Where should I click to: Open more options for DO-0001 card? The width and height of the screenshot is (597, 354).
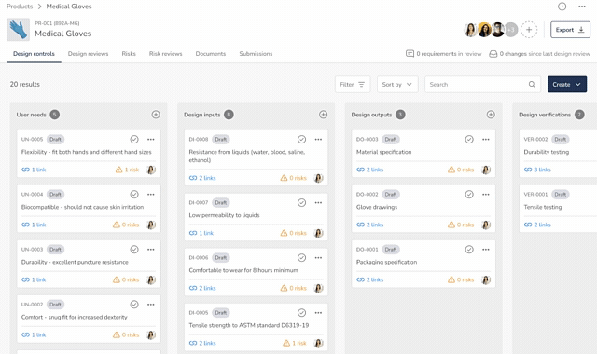(486, 250)
